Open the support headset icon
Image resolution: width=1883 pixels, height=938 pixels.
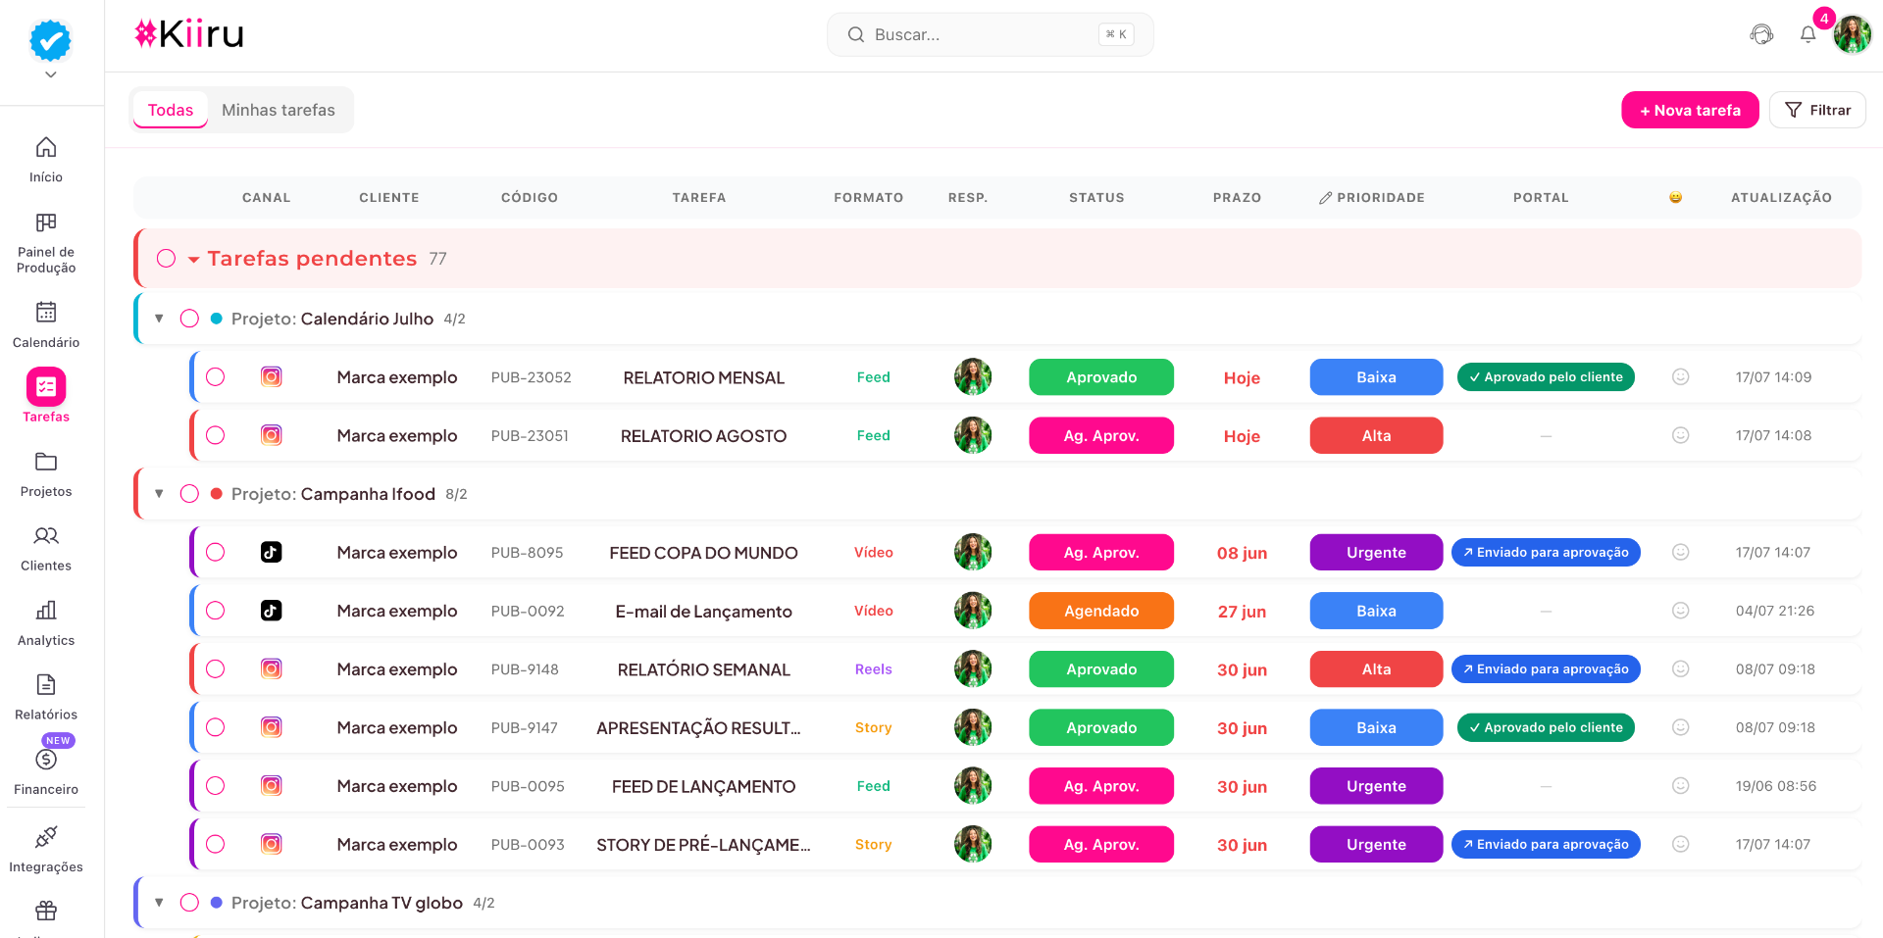pyautogui.click(x=1761, y=35)
